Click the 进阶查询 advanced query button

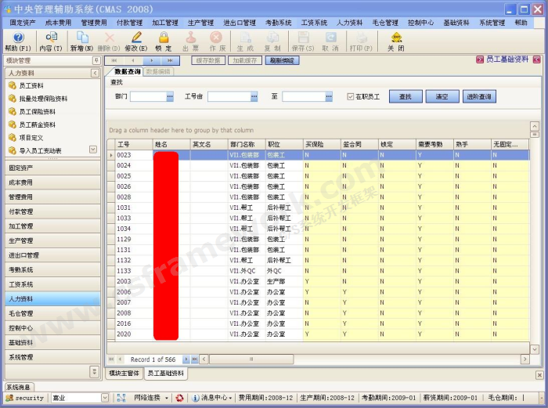(478, 96)
